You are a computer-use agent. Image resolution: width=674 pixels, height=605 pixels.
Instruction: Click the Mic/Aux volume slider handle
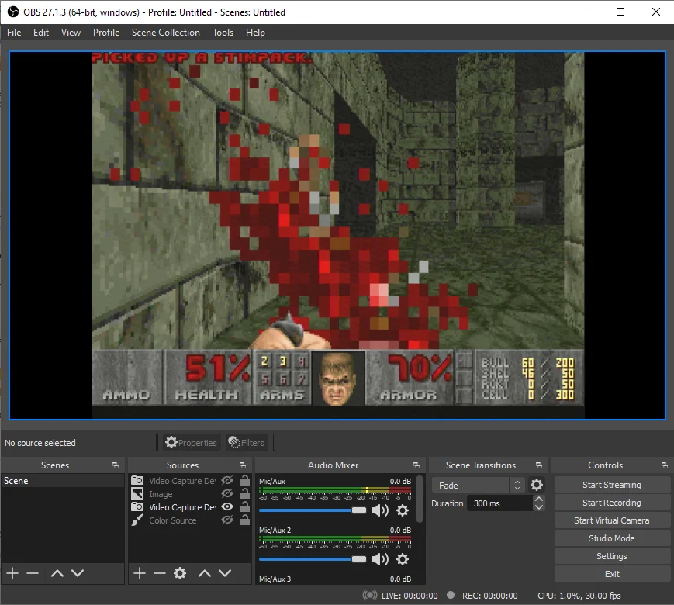pos(358,510)
